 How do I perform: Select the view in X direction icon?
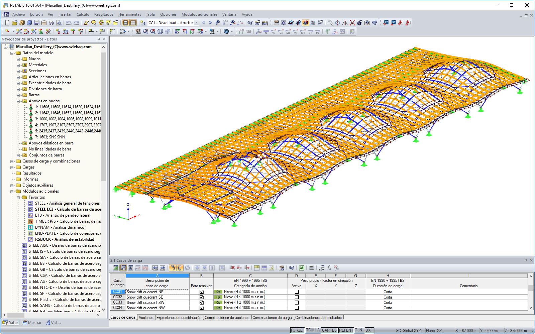(178, 31)
